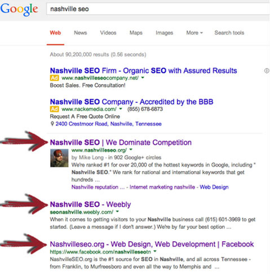
Task: Open Search tools options
Action: 229,33
